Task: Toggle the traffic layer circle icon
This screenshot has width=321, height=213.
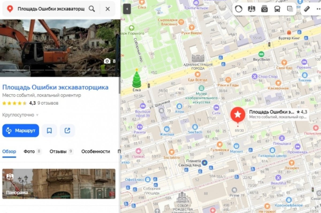Action: [x=239, y=9]
